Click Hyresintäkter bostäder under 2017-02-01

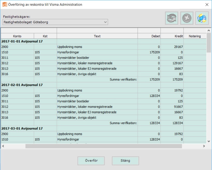pos(73,101)
